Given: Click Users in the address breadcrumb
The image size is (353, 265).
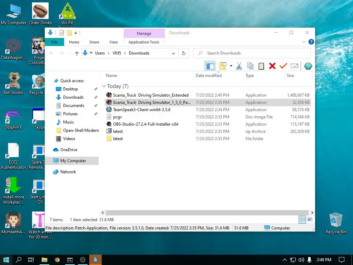Looking at the screenshot, I should pos(100,53).
